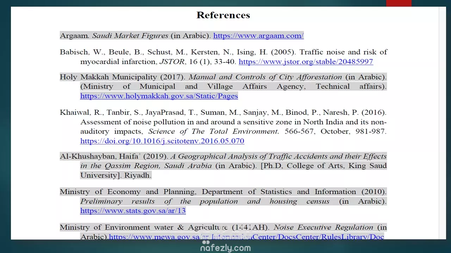Open the mewa.gov.sa RulesLibrary link
The width and height of the screenshot is (451, 253).
[x=246, y=236]
